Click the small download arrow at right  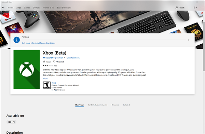click(189, 40)
